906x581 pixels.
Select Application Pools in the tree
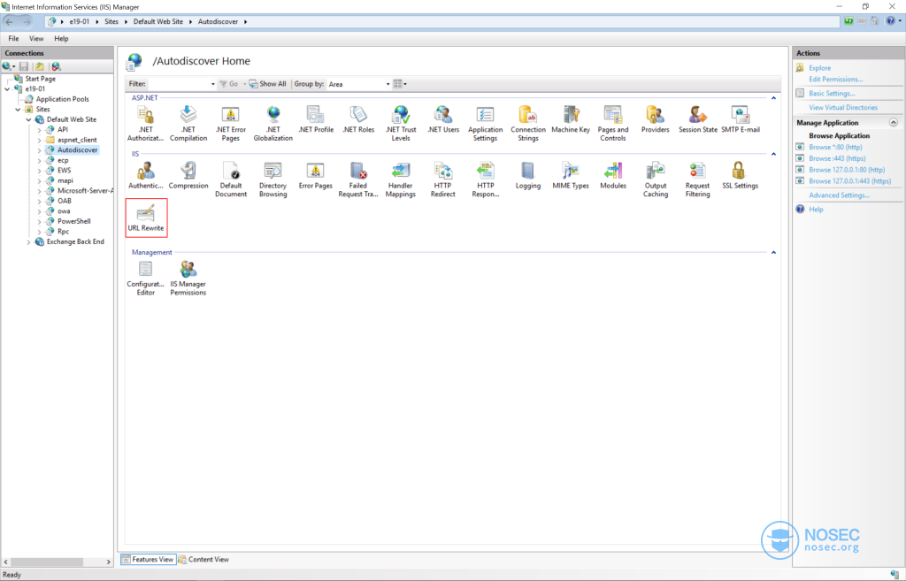click(x=63, y=99)
